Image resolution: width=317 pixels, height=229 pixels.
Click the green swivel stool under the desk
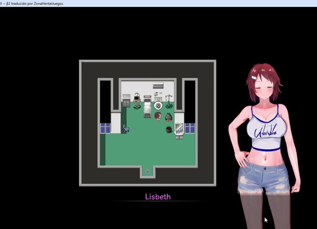coord(137,106)
